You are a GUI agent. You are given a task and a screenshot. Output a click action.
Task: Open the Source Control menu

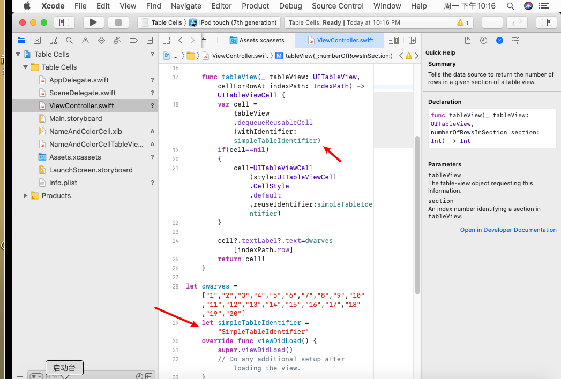click(x=338, y=6)
